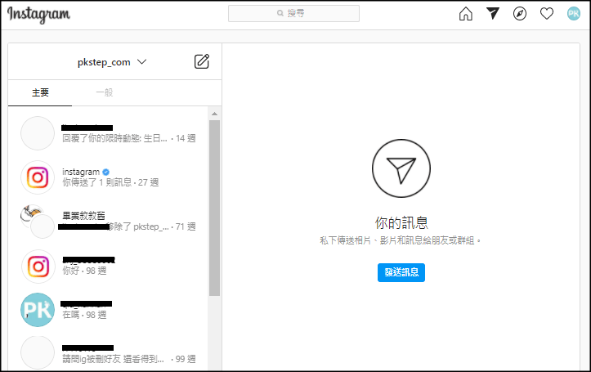Click the search magnifier icon
This screenshot has height=372, width=591.
pyautogui.click(x=280, y=13)
